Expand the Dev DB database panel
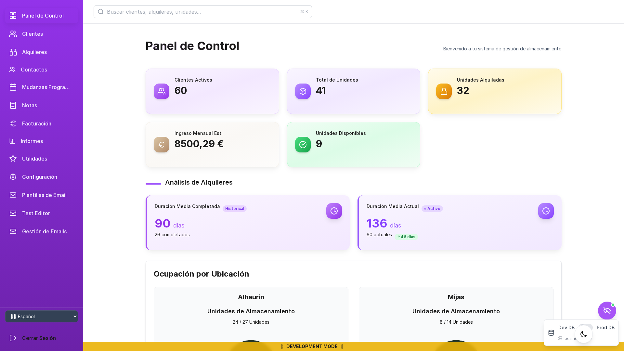Screen dimensions: 624x351 click(551, 333)
